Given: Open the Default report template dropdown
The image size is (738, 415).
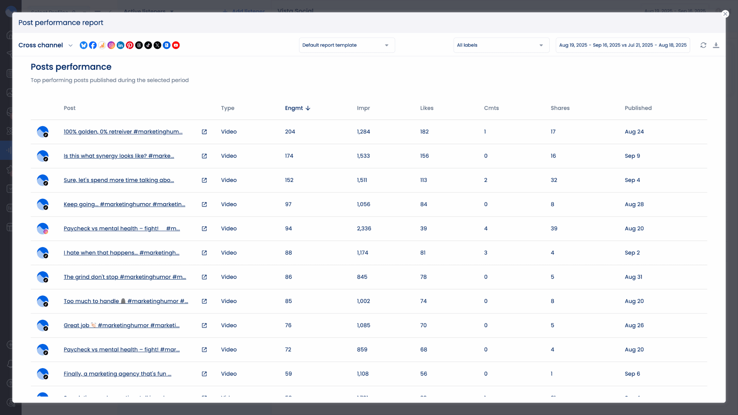Looking at the screenshot, I should [x=347, y=45].
